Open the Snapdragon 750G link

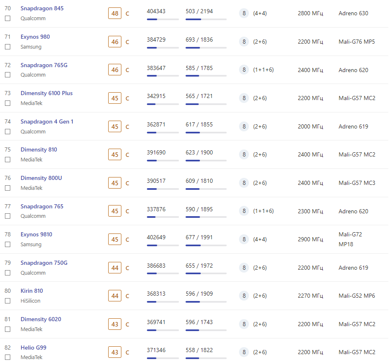[x=44, y=263]
